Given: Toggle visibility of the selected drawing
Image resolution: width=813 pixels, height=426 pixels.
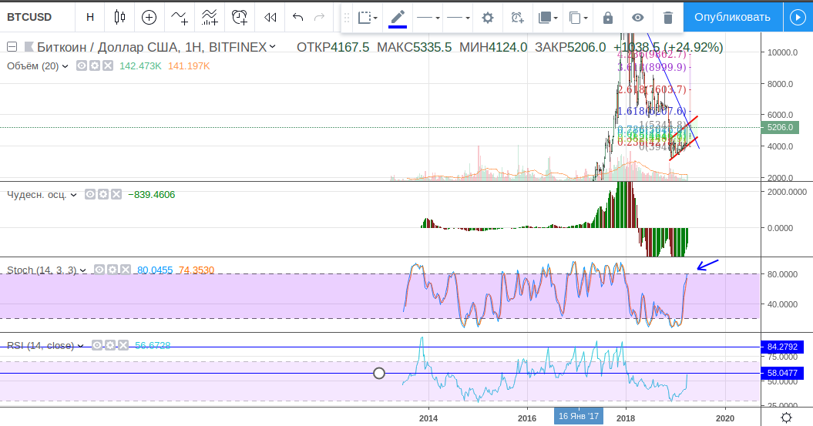Looking at the screenshot, I should point(637,17).
